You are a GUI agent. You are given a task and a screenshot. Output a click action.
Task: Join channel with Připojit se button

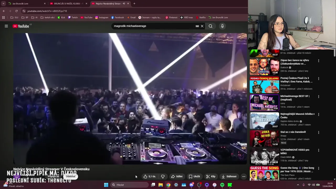click(54, 176)
